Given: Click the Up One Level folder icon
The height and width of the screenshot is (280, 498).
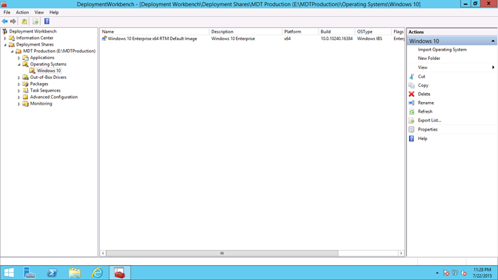Looking at the screenshot, I should click(x=24, y=22).
